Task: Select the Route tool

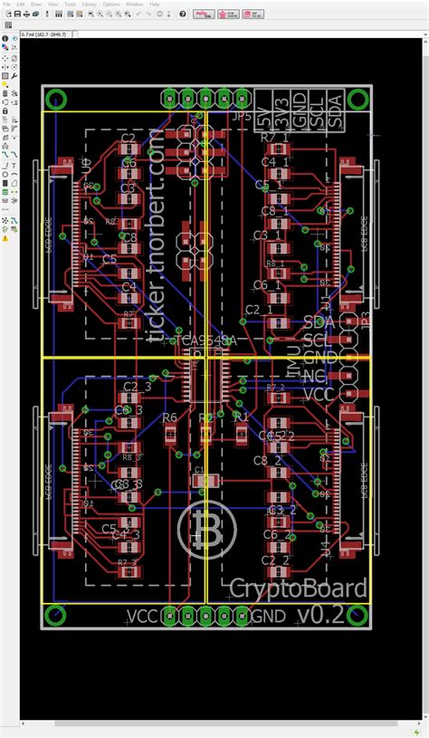Action: point(5,154)
